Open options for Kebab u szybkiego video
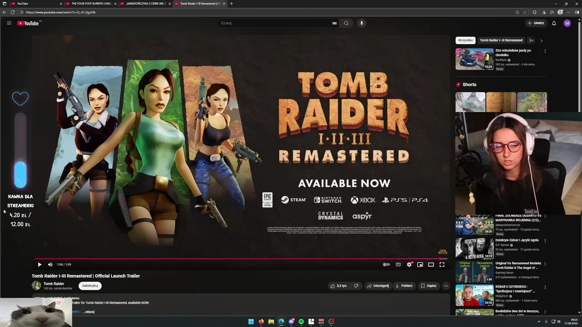This screenshot has height=327, width=582. pyautogui.click(x=545, y=287)
